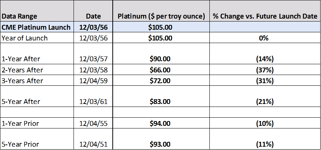
Task: Click the date cell 12/04/51
Action: pyautogui.click(x=93, y=144)
